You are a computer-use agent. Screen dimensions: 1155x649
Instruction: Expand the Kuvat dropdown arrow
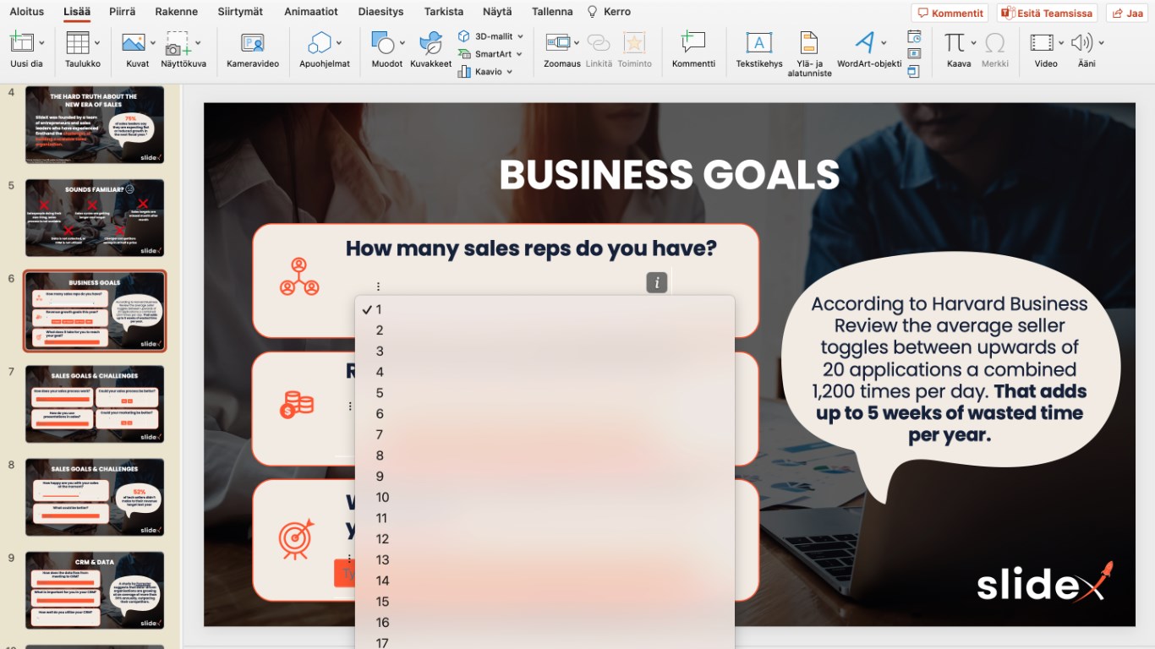153,43
